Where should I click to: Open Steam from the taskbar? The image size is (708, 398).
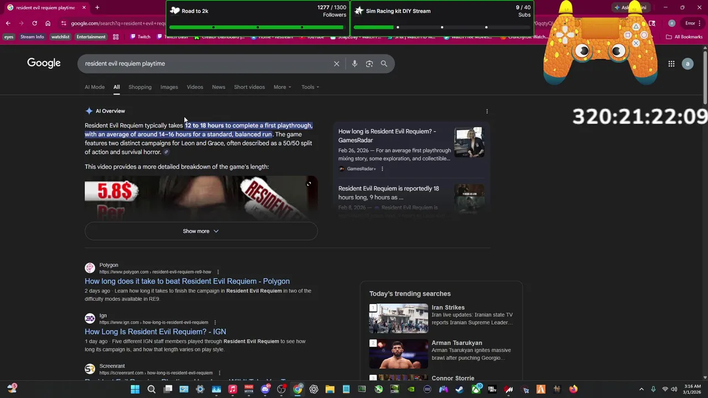pos(459,389)
